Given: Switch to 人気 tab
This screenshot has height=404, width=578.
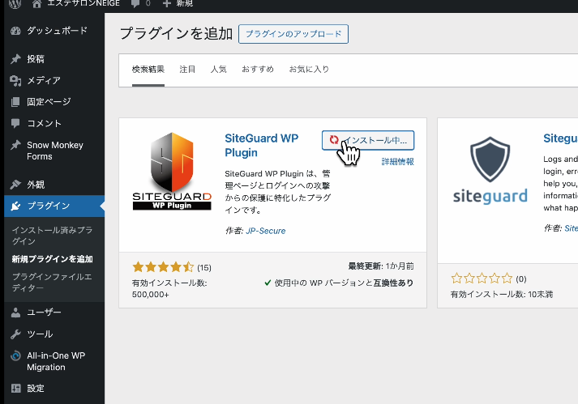Looking at the screenshot, I should 218,70.
